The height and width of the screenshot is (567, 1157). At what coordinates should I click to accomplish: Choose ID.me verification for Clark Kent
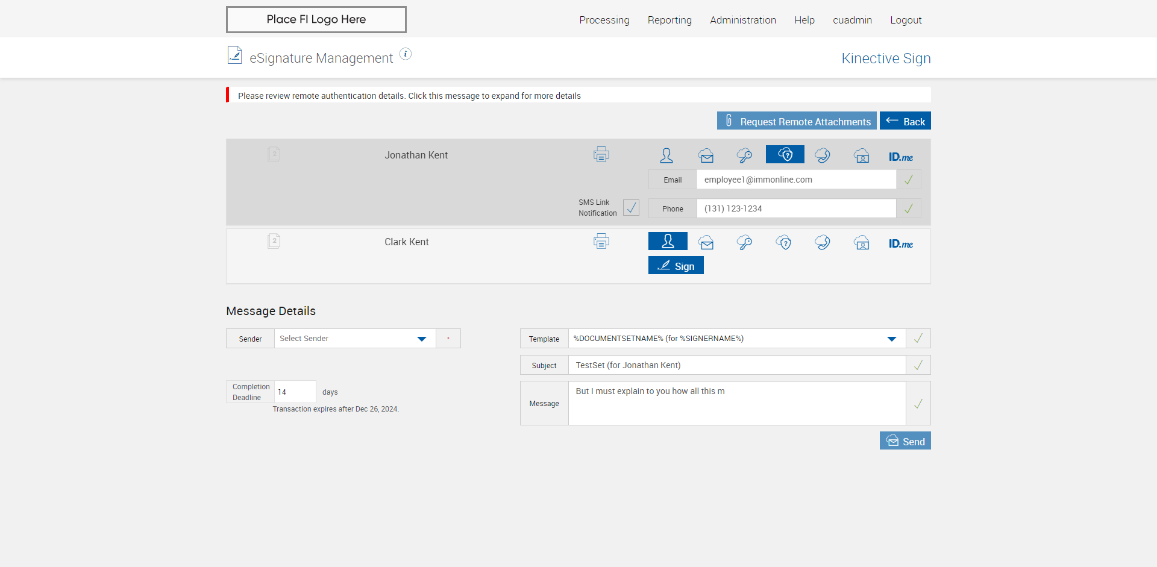(x=901, y=243)
